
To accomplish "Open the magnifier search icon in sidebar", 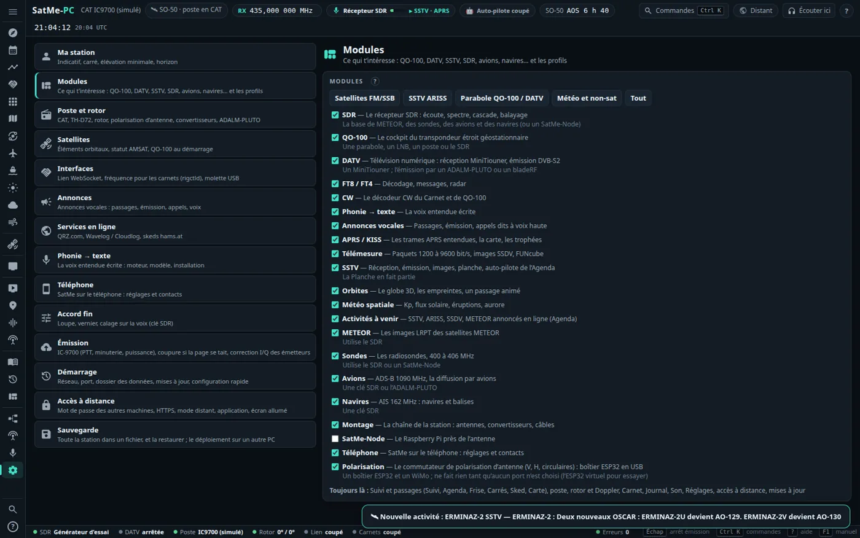I will [x=12, y=509].
